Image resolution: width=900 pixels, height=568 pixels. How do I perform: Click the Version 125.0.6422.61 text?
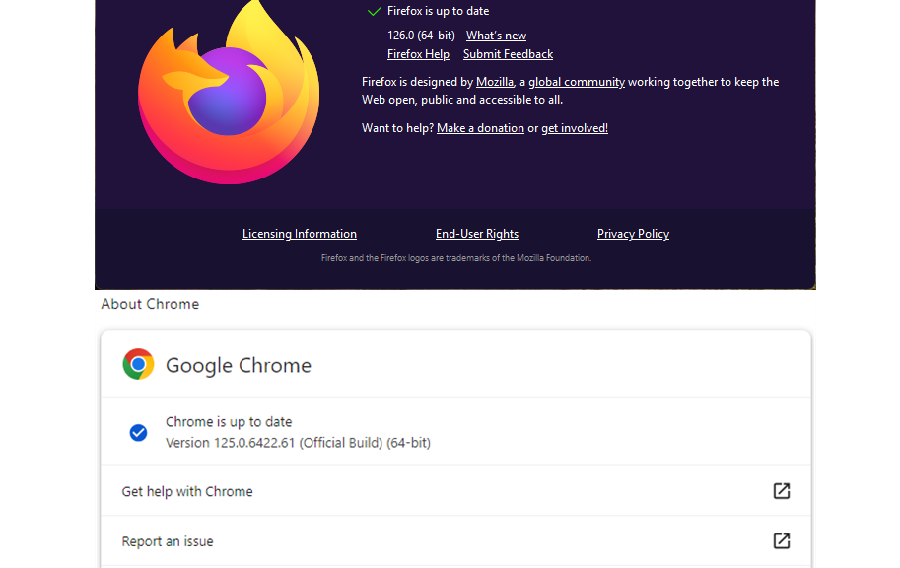(298, 443)
